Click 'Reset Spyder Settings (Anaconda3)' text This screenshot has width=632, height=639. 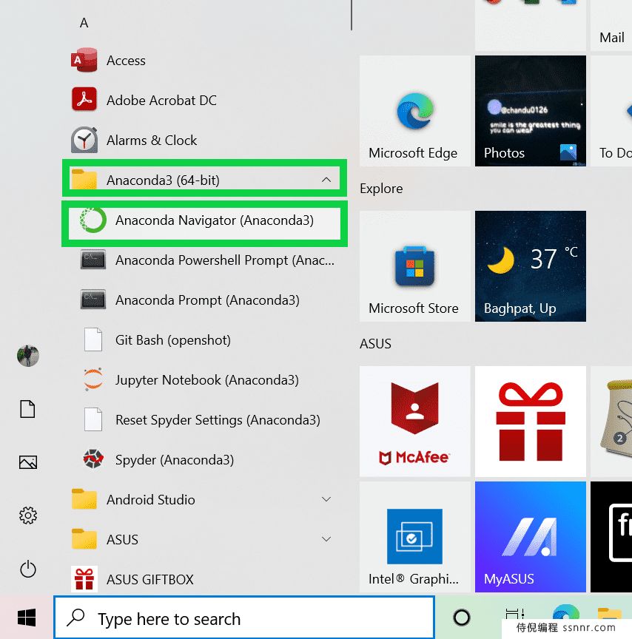point(218,420)
